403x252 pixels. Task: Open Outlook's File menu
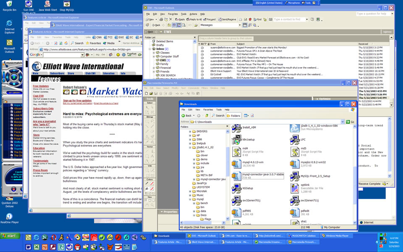pyautogui.click(x=148, y=14)
